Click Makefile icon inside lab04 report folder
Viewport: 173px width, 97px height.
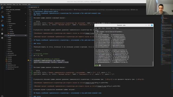8,33
